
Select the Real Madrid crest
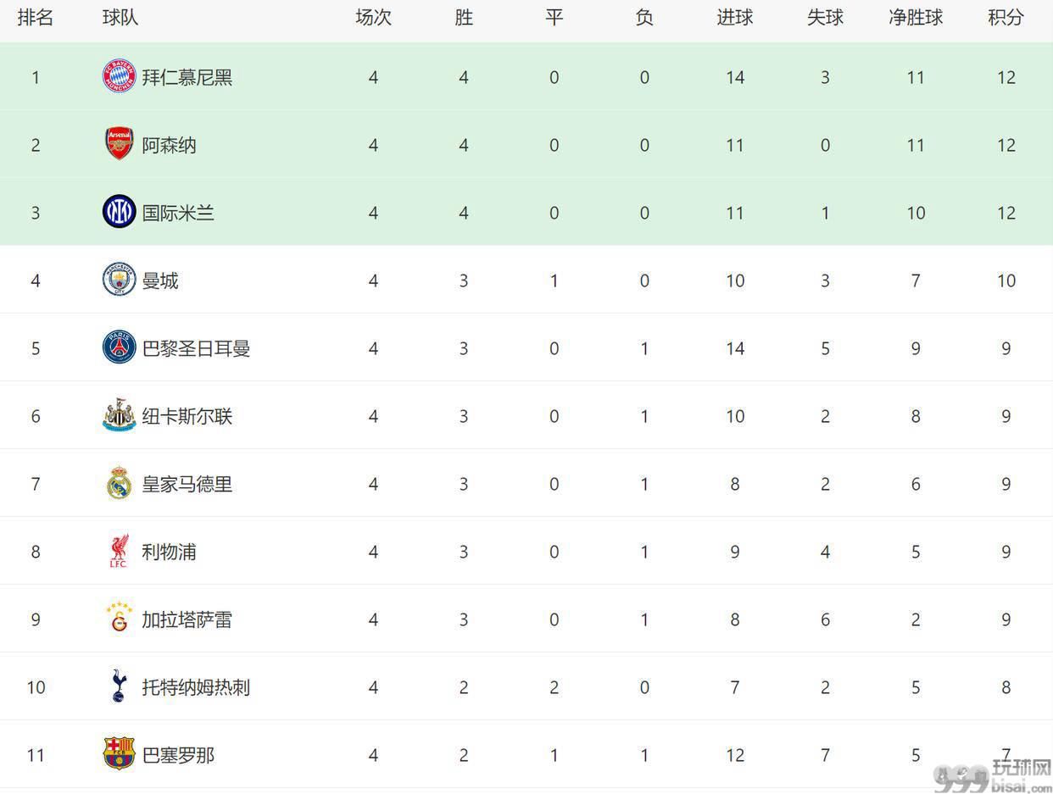(x=119, y=483)
